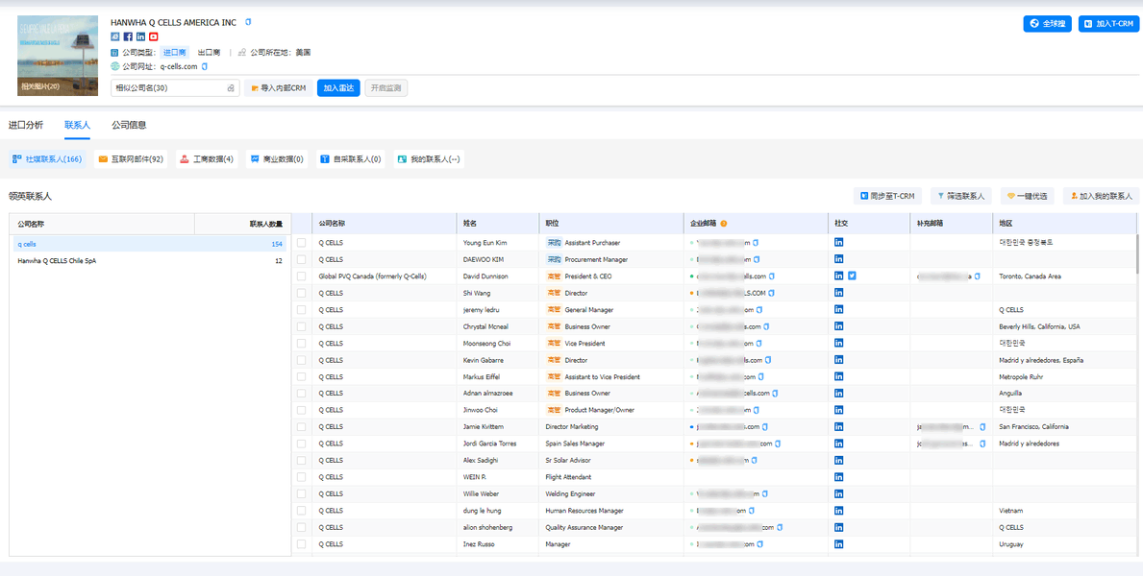Open the company's Facebook page icon
The height and width of the screenshot is (576, 1143).
(128, 36)
